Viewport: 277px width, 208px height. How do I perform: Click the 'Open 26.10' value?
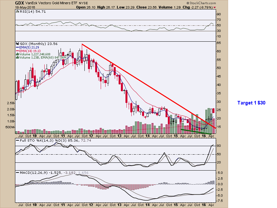click(86, 7)
